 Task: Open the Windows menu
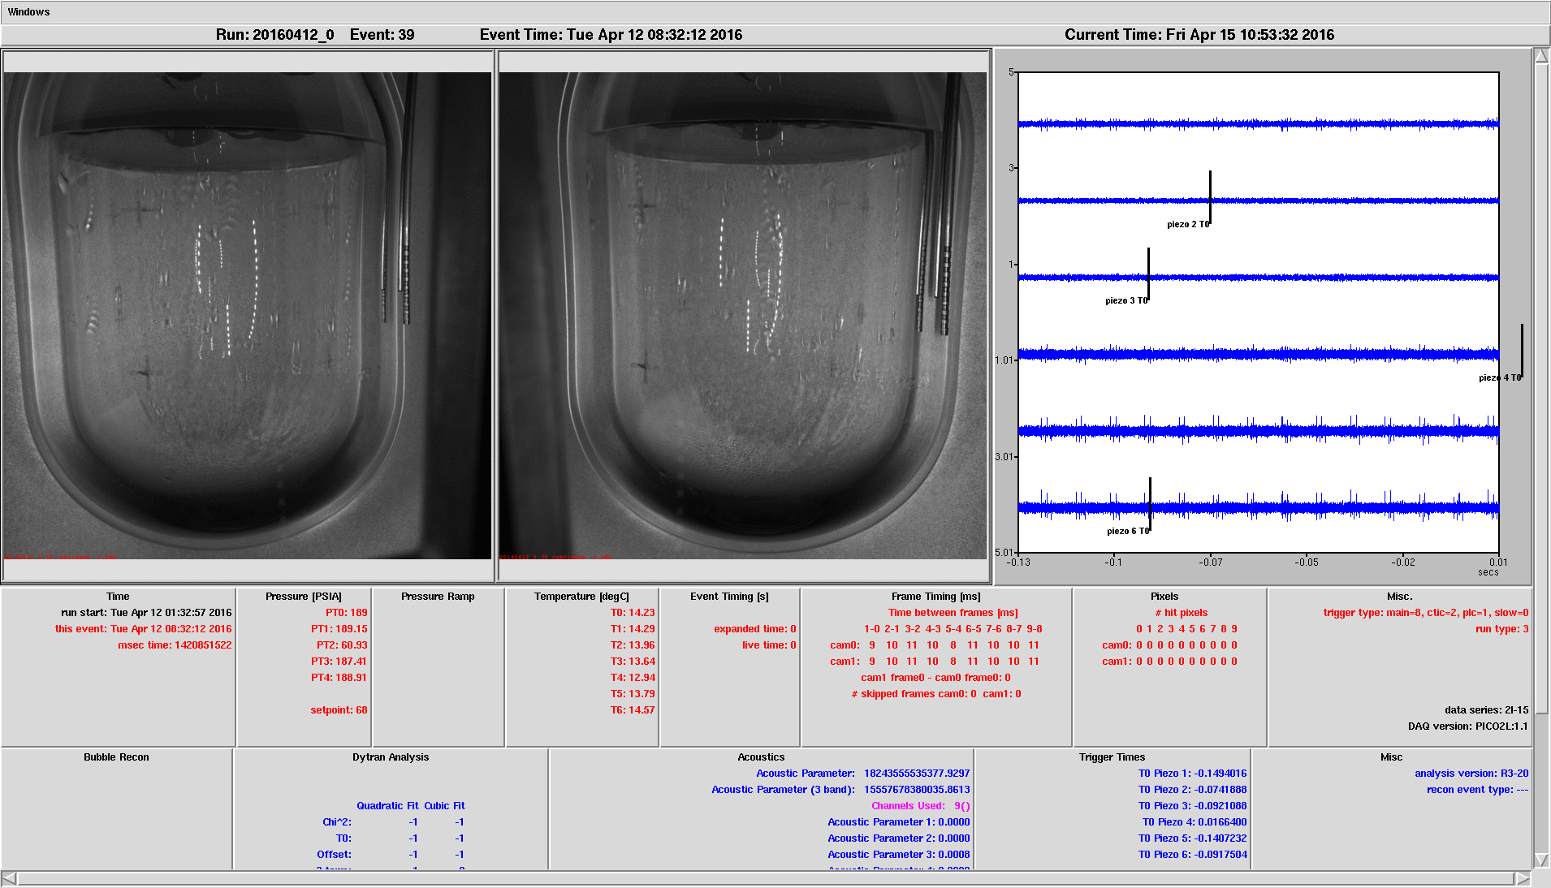coord(28,12)
